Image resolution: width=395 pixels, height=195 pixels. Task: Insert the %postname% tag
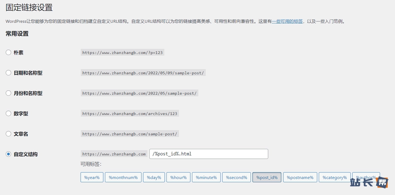300,177
